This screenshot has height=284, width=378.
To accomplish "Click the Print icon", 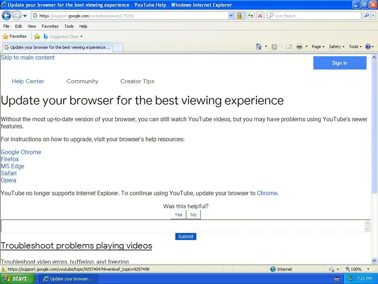I will point(299,47).
